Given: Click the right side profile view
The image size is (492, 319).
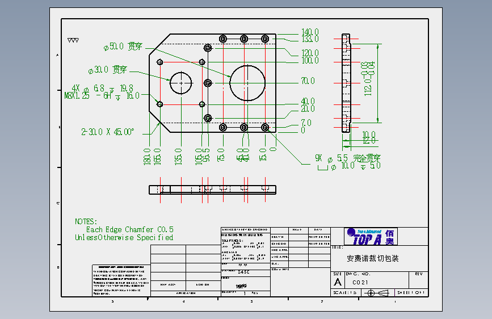Looking at the screenshot, I should [346, 83].
